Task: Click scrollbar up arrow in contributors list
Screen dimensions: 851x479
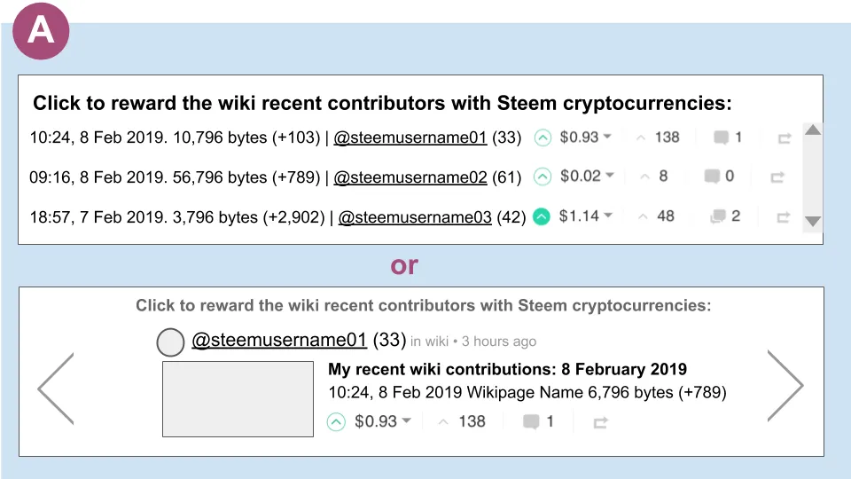Action: point(813,130)
